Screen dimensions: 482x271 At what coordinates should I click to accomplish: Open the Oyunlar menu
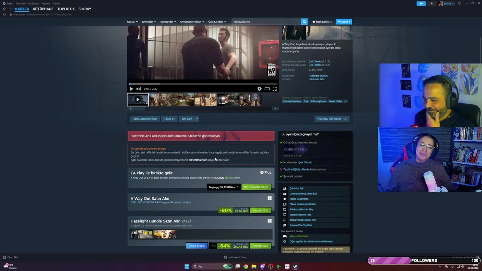(x=46, y=3)
